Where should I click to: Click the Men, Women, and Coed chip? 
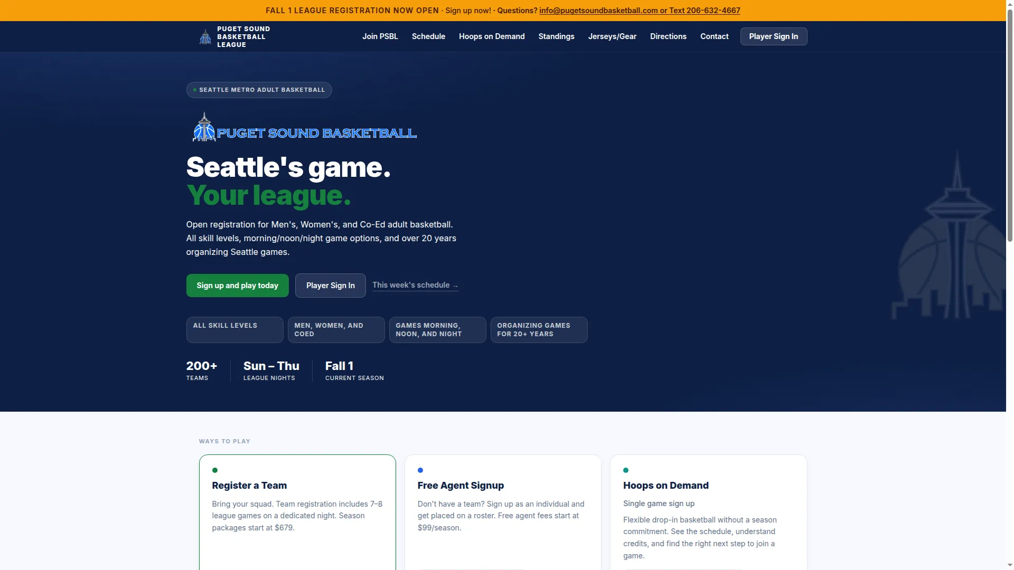[336, 330]
